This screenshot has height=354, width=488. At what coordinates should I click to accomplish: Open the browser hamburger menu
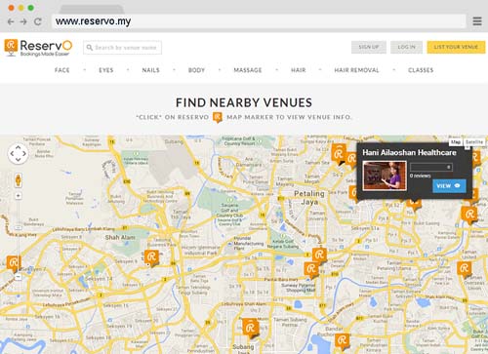(x=477, y=21)
